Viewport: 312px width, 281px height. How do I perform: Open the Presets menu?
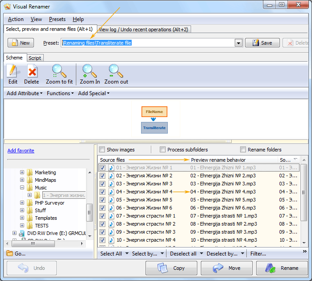(x=57, y=19)
